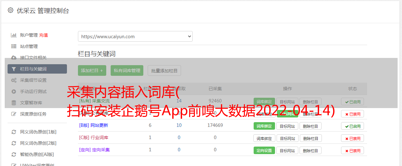Viewport: 402px width, 166px height.
Task: Click 目标网站 in the 行业词库 row
Action: coord(288,138)
